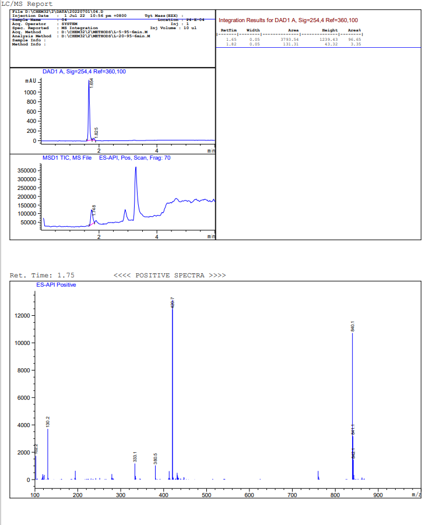The height and width of the screenshot is (525, 429).
Task: Click the 'ES-API Positive' spectrum label
Action: point(56,285)
